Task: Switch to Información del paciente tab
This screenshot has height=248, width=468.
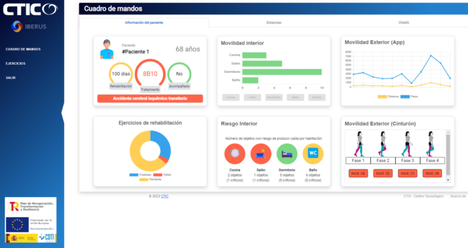Action: (x=144, y=23)
